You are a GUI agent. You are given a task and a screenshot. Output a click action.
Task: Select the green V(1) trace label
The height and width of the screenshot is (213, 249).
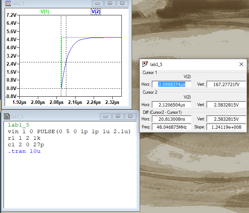tap(44, 11)
